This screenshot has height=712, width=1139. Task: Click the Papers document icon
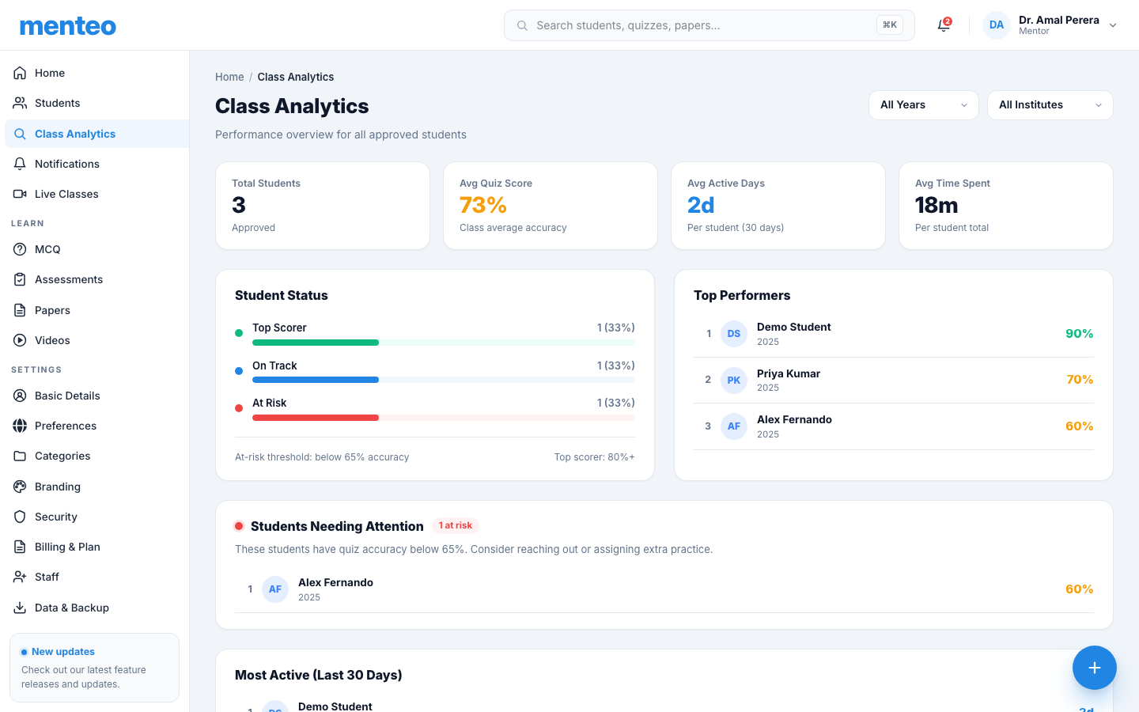(20, 310)
